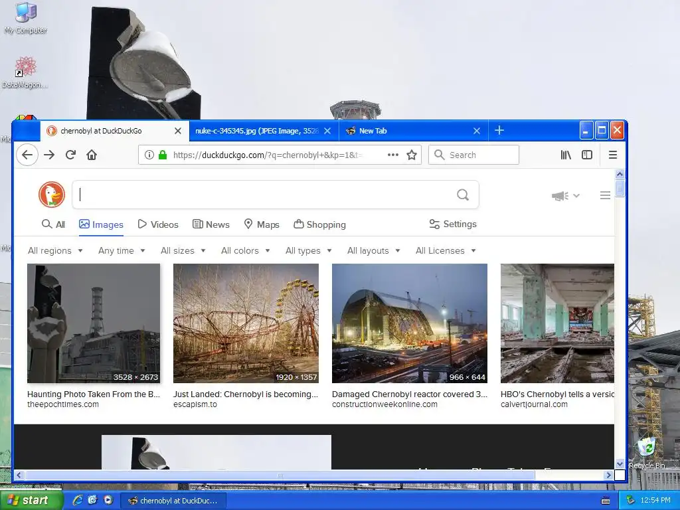This screenshot has width=680, height=510.
Task: Click the vertical scrollbar down arrow
Action: (x=620, y=464)
